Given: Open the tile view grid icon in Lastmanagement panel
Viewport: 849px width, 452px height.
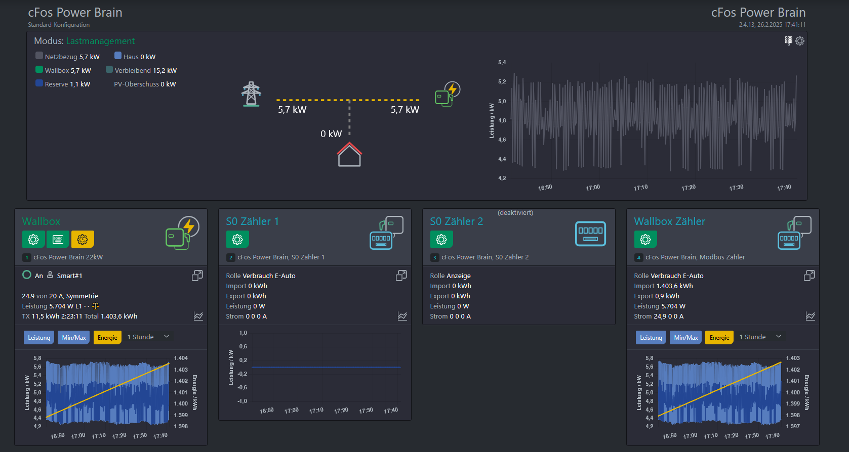Looking at the screenshot, I should coord(789,40).
